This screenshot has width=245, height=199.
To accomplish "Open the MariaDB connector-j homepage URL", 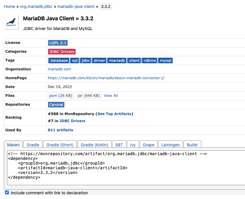I will [x=106, y=78].
